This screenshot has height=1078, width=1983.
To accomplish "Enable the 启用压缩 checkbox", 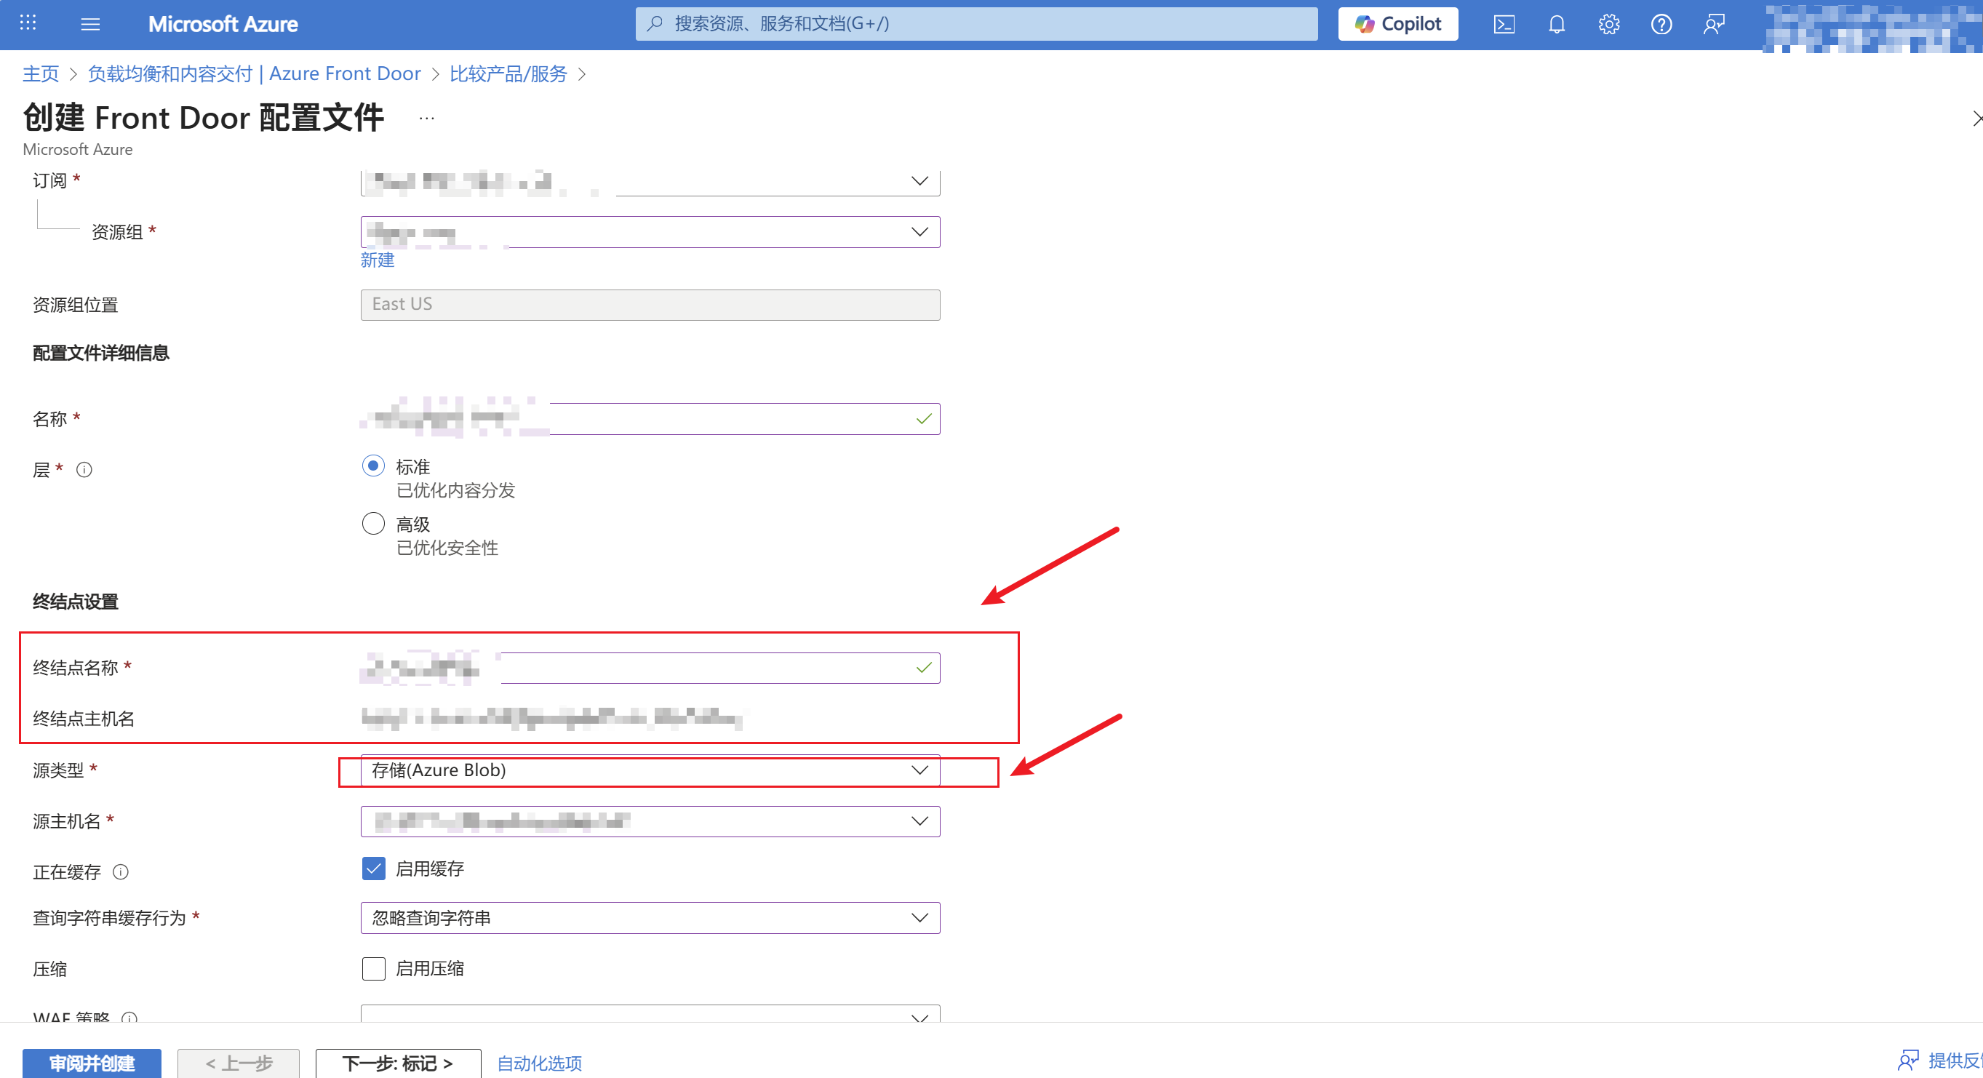I will 373,969.
